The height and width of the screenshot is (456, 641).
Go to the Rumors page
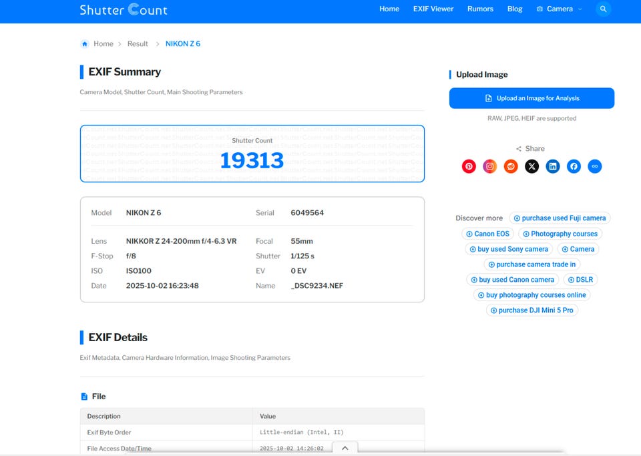click(480, 9)
